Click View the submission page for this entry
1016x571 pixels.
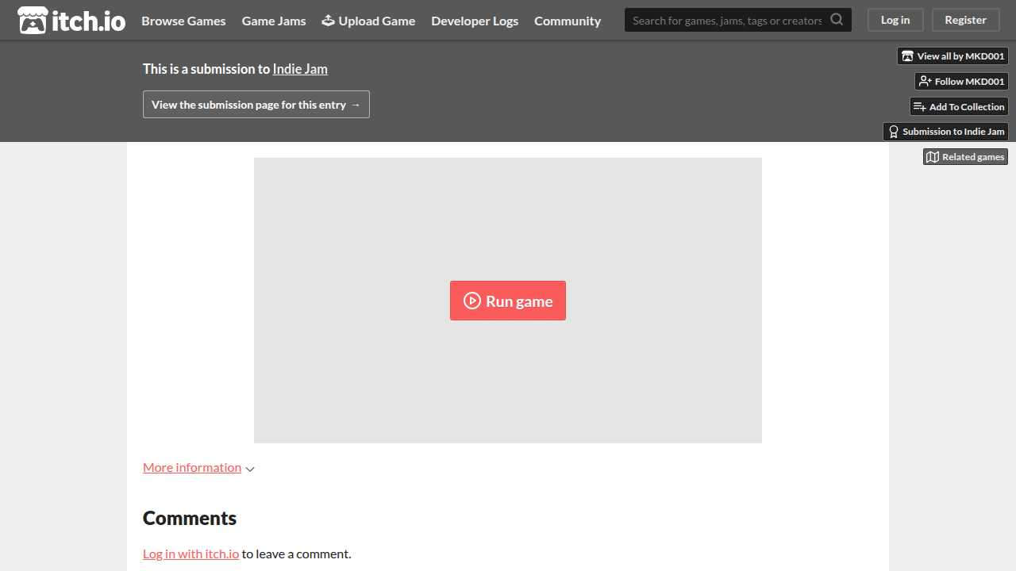256,105
